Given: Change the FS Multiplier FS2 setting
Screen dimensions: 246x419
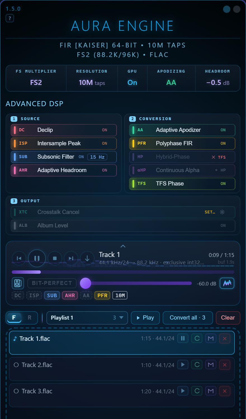Looking at the screenshot, I should (x=36, y=78).
